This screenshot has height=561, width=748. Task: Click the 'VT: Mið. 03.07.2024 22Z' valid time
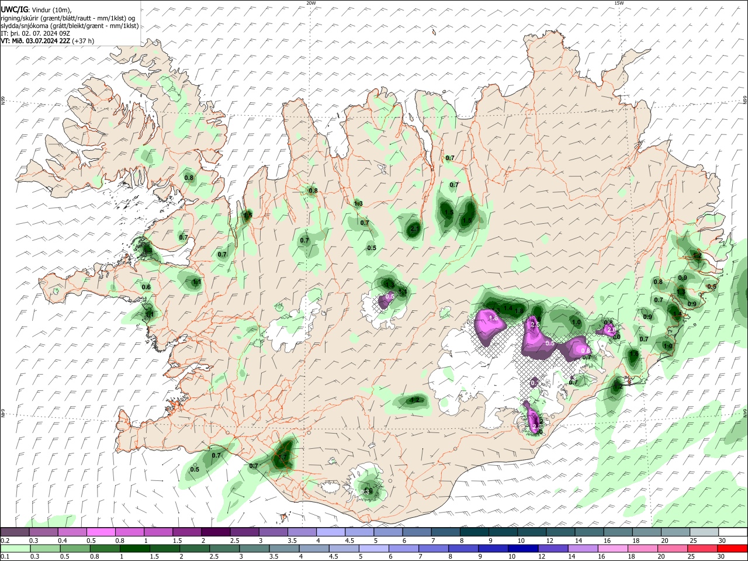click(x=36, y=41)
